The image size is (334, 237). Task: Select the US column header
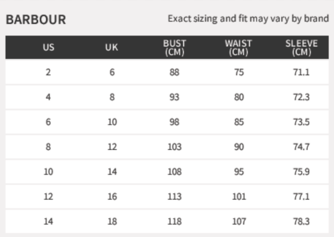pyautogui.click(x=48, y=48)
